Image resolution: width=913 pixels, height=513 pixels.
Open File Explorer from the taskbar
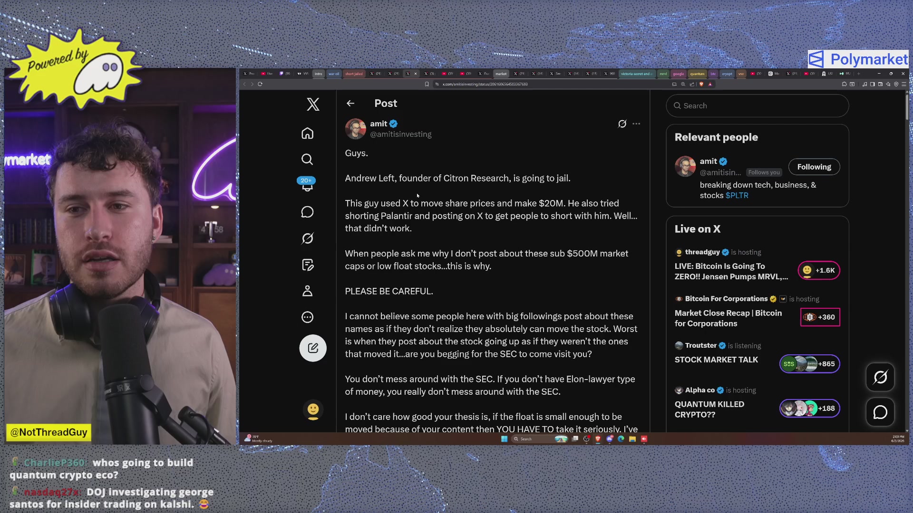632,439
